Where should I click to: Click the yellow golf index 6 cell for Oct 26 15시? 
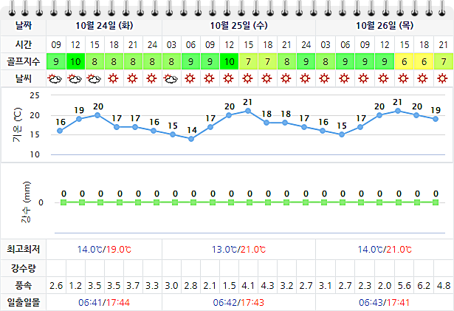click(405, 61)
